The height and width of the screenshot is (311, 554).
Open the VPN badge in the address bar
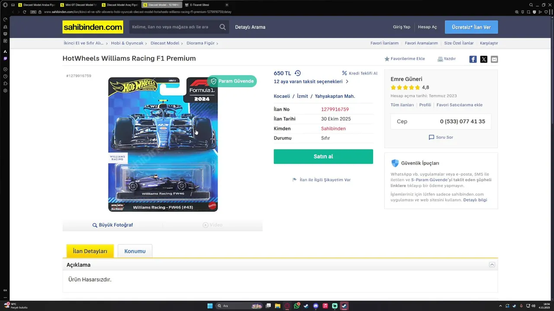(x=33, y=12)
